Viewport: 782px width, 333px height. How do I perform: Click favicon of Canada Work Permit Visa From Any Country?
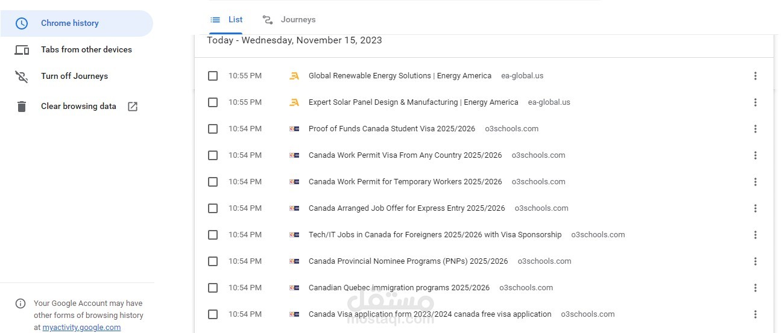pos(294,155)
